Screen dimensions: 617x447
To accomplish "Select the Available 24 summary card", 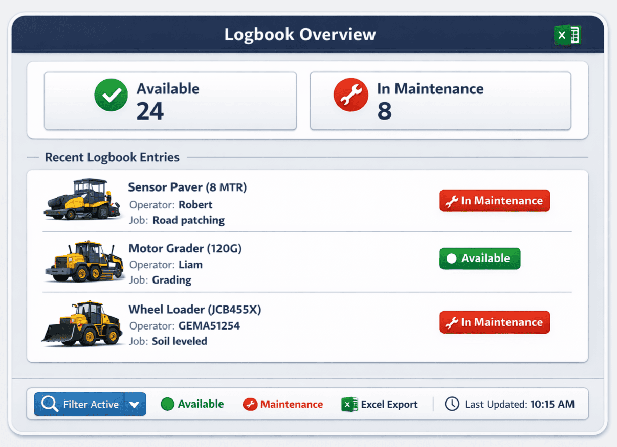I will point(170,101).
